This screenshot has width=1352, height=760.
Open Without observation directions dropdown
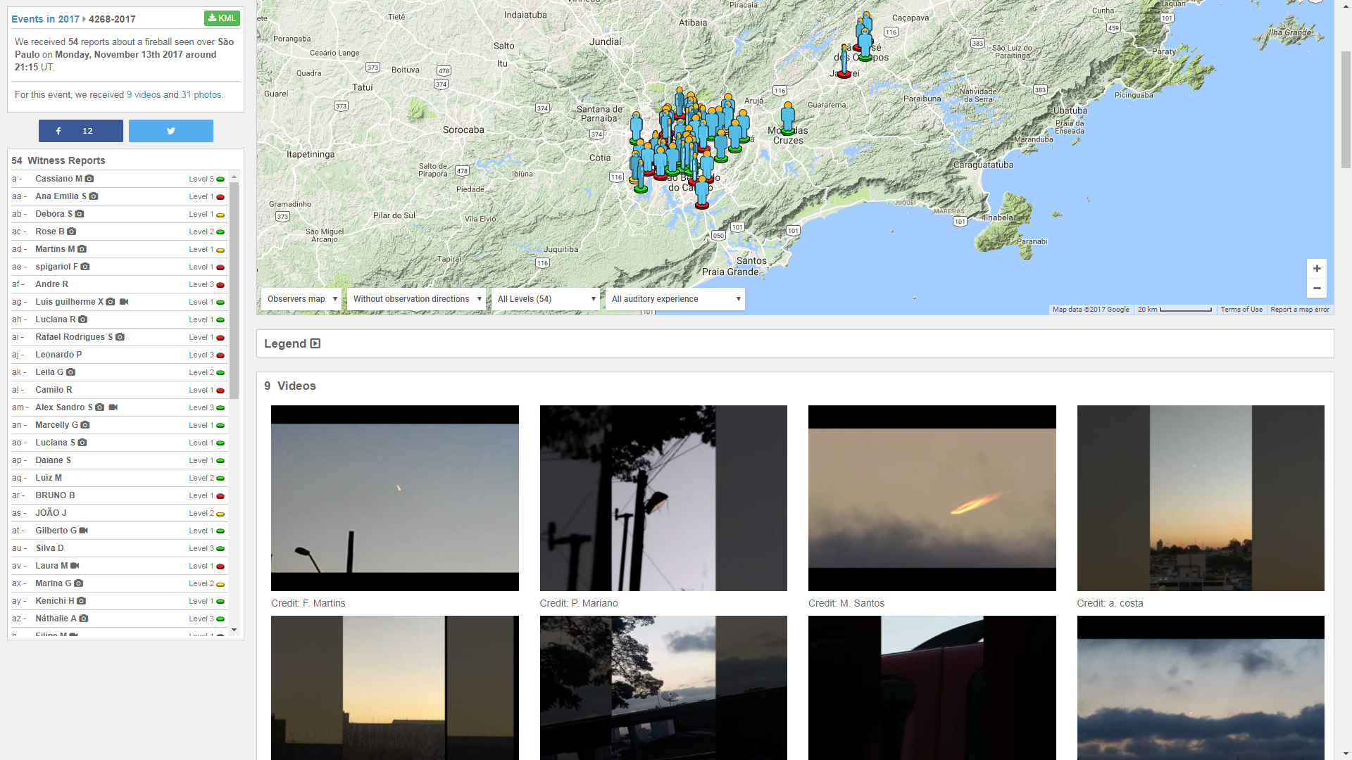tap(417, 299)
